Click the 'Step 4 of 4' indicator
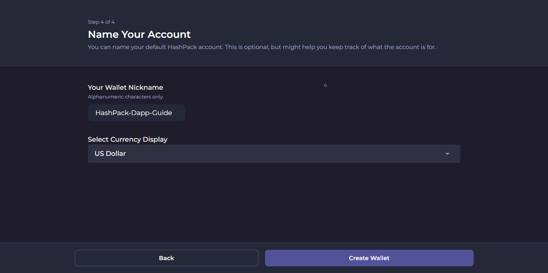The height and width of the screenshot is (273, 548). (101, 22)
